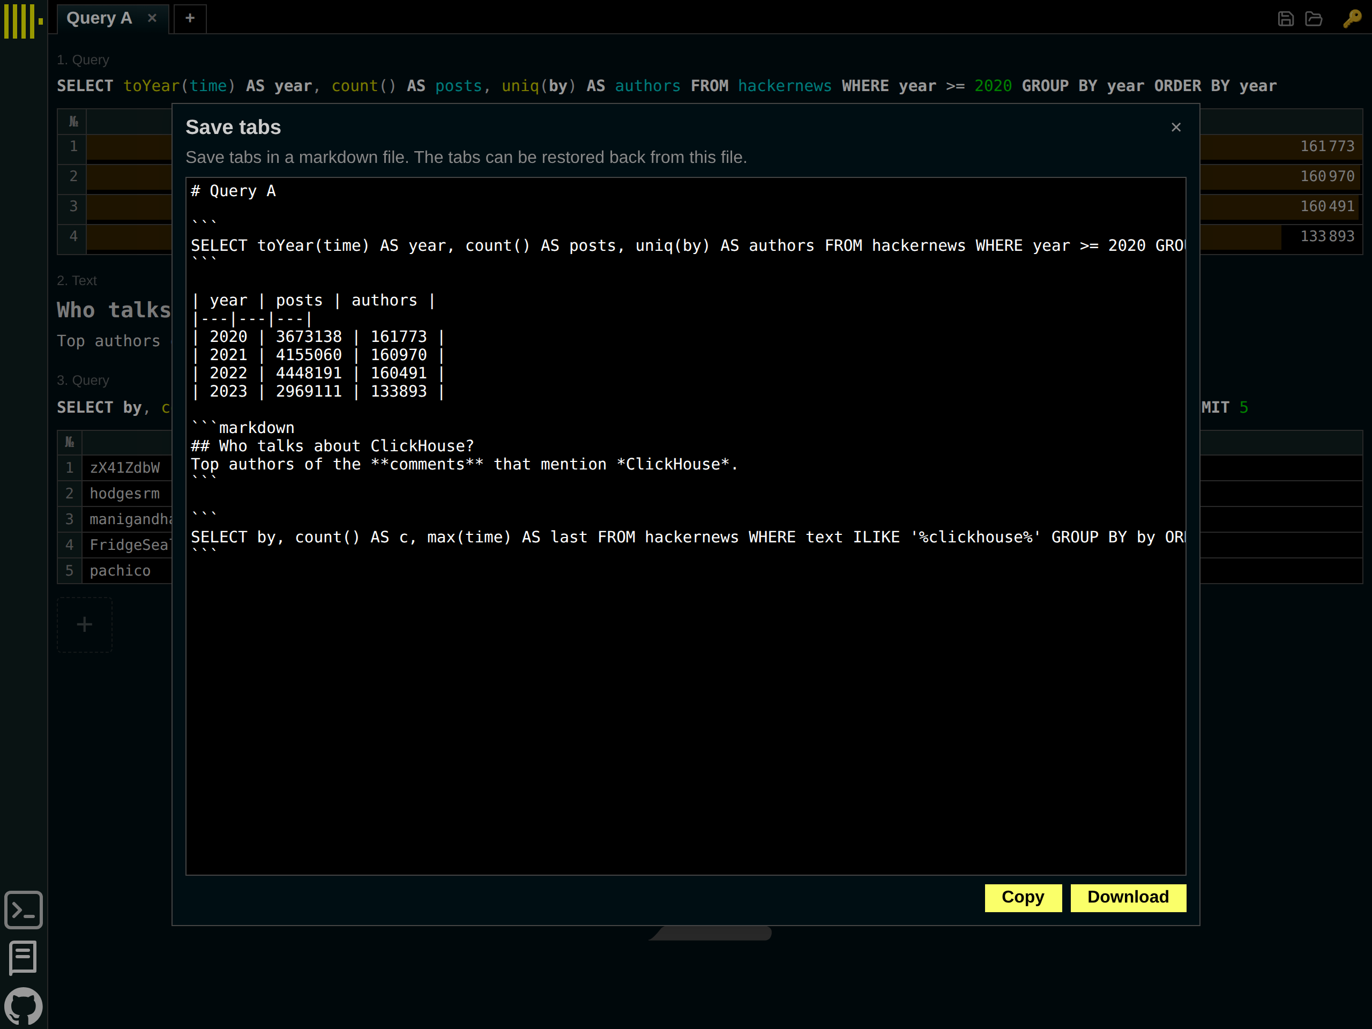Click the drag handle below the dialog

(711, 932)
